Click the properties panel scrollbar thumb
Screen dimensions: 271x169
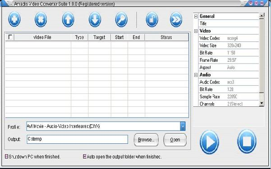click(x=262, y=56)
